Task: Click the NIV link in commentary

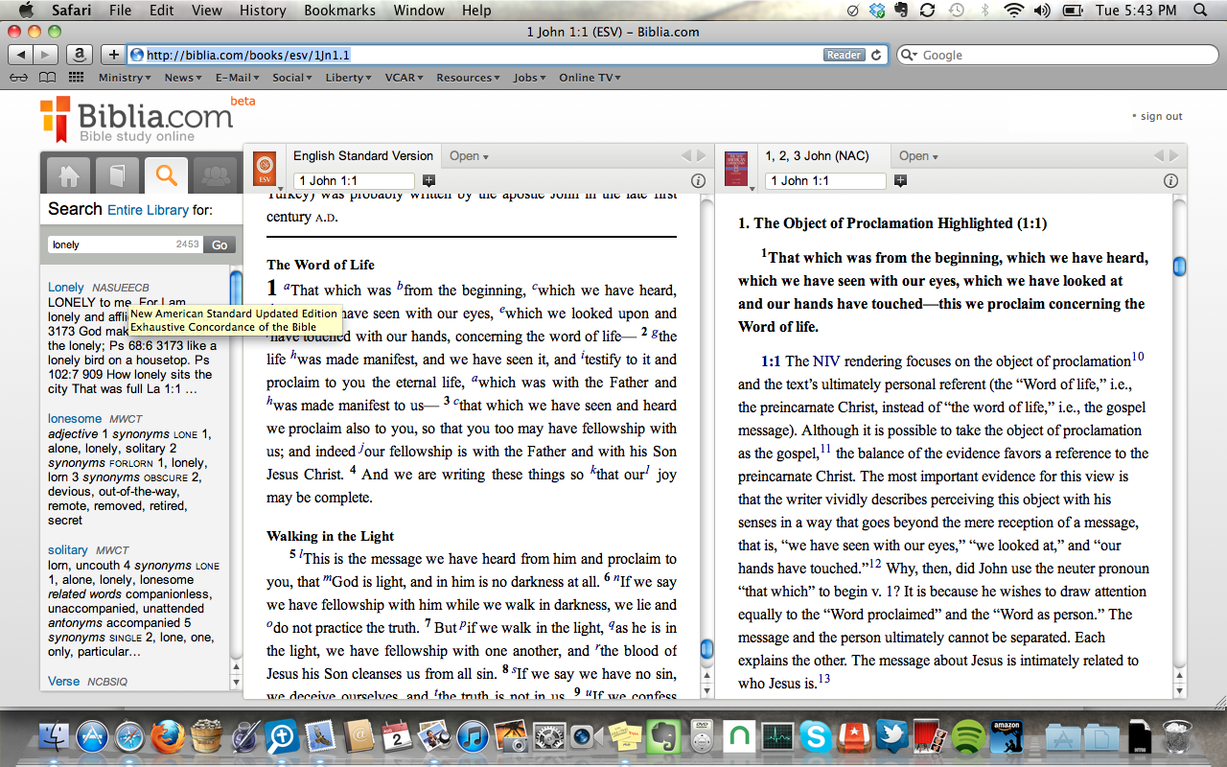Action: 825,361
